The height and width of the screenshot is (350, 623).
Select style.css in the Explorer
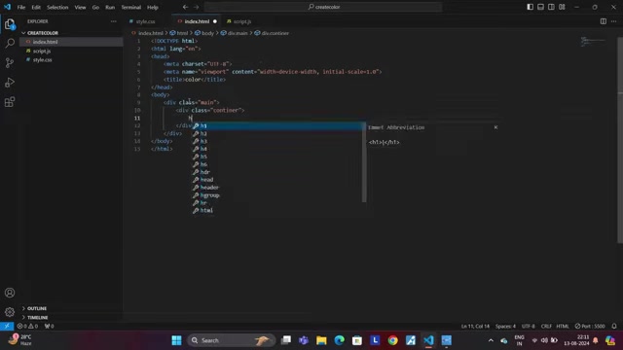pos(71,60)
